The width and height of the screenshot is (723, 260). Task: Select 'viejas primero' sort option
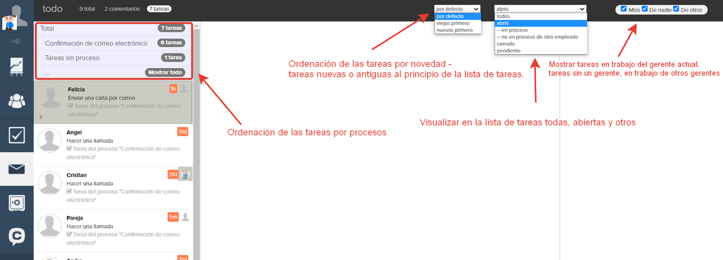[x=458, y=23]
